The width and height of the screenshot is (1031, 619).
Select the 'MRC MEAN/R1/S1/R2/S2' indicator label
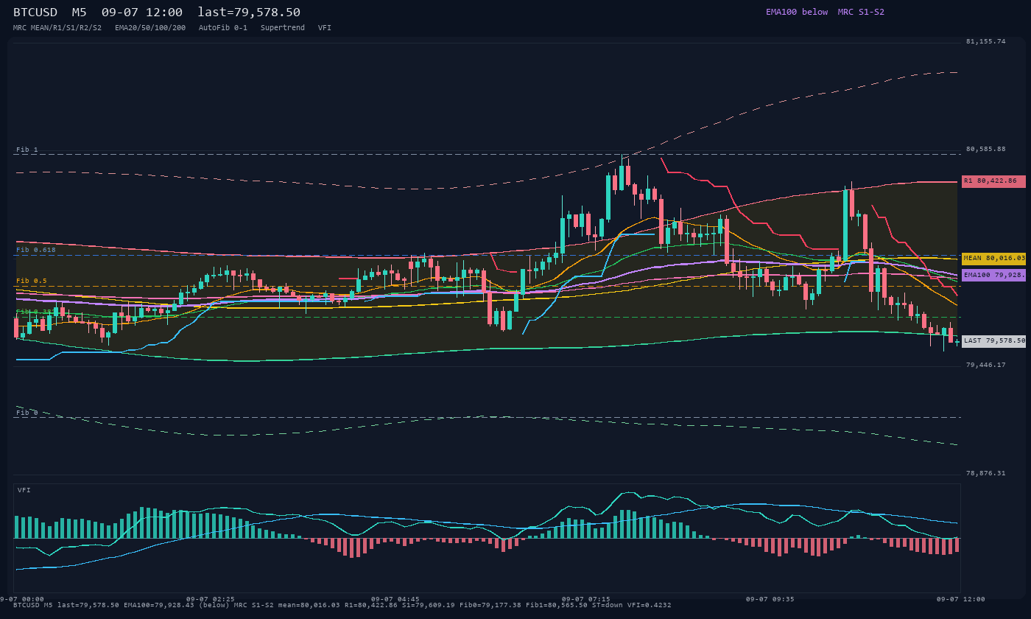(57, 27)
